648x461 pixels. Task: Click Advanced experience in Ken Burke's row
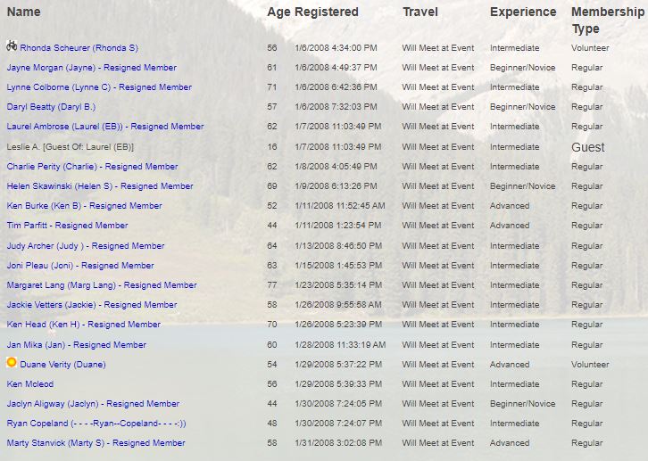point(510,206)
